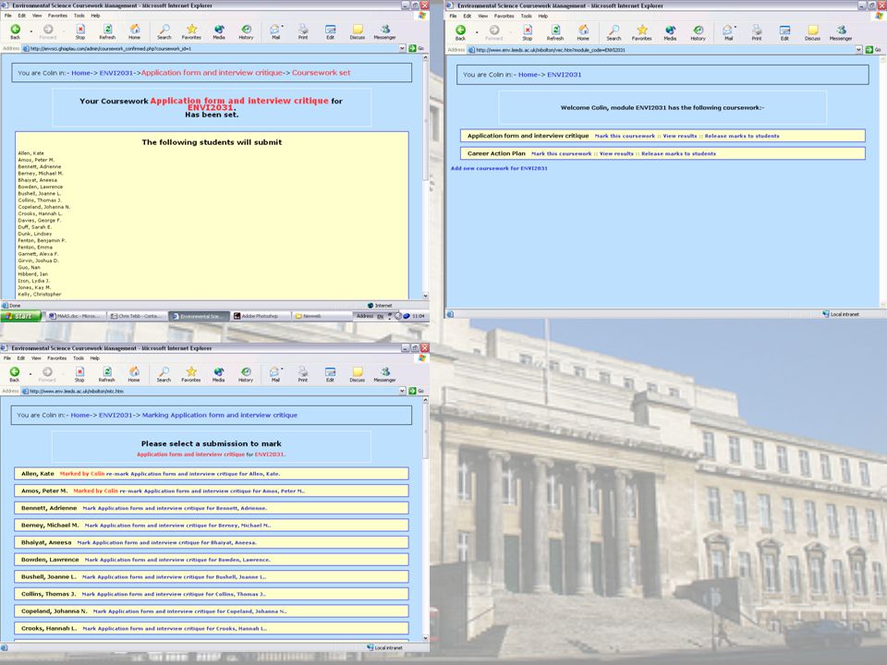Screen dimensions: 887x665
Task: Expand address bar dropdown in top-left window
Action: [x=402, y=49]
